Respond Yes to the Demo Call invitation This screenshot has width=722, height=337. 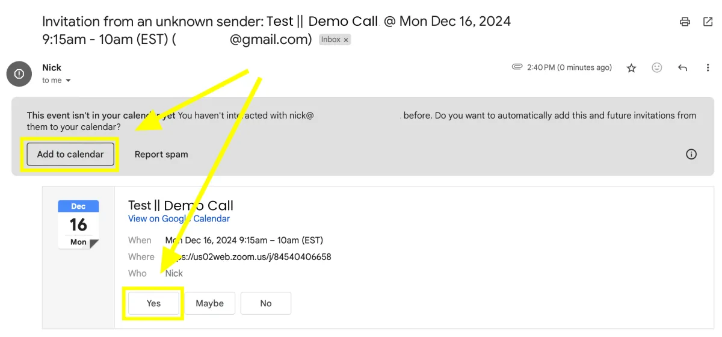pos(153,303)
